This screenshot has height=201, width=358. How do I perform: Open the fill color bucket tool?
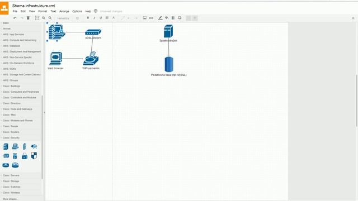coord(167,18)
